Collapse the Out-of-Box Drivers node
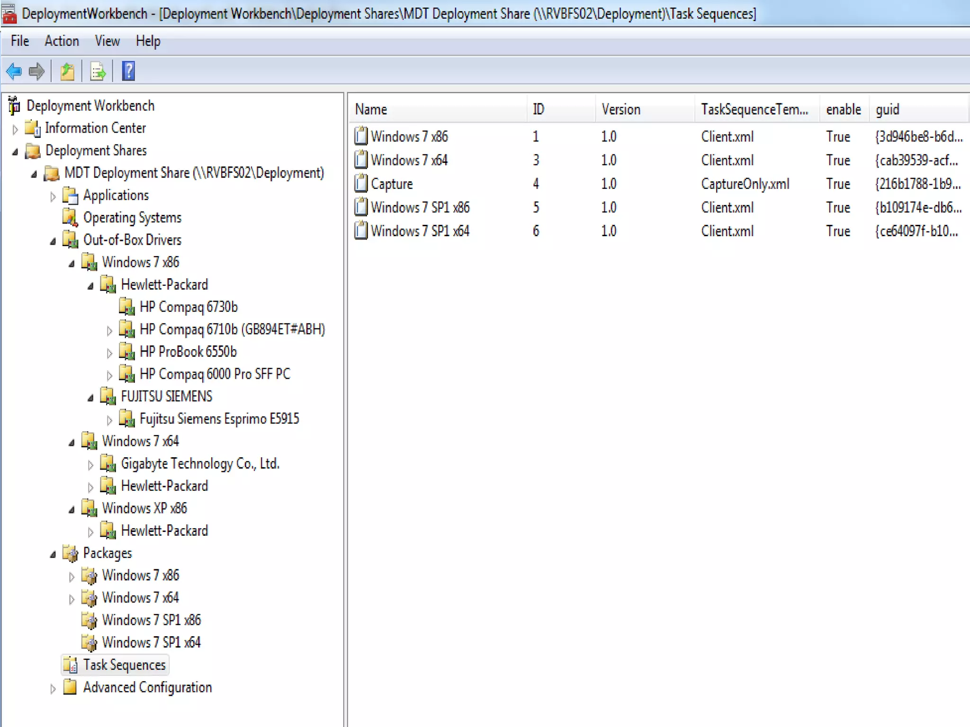 pyautogui.click(x=53, y=241)
